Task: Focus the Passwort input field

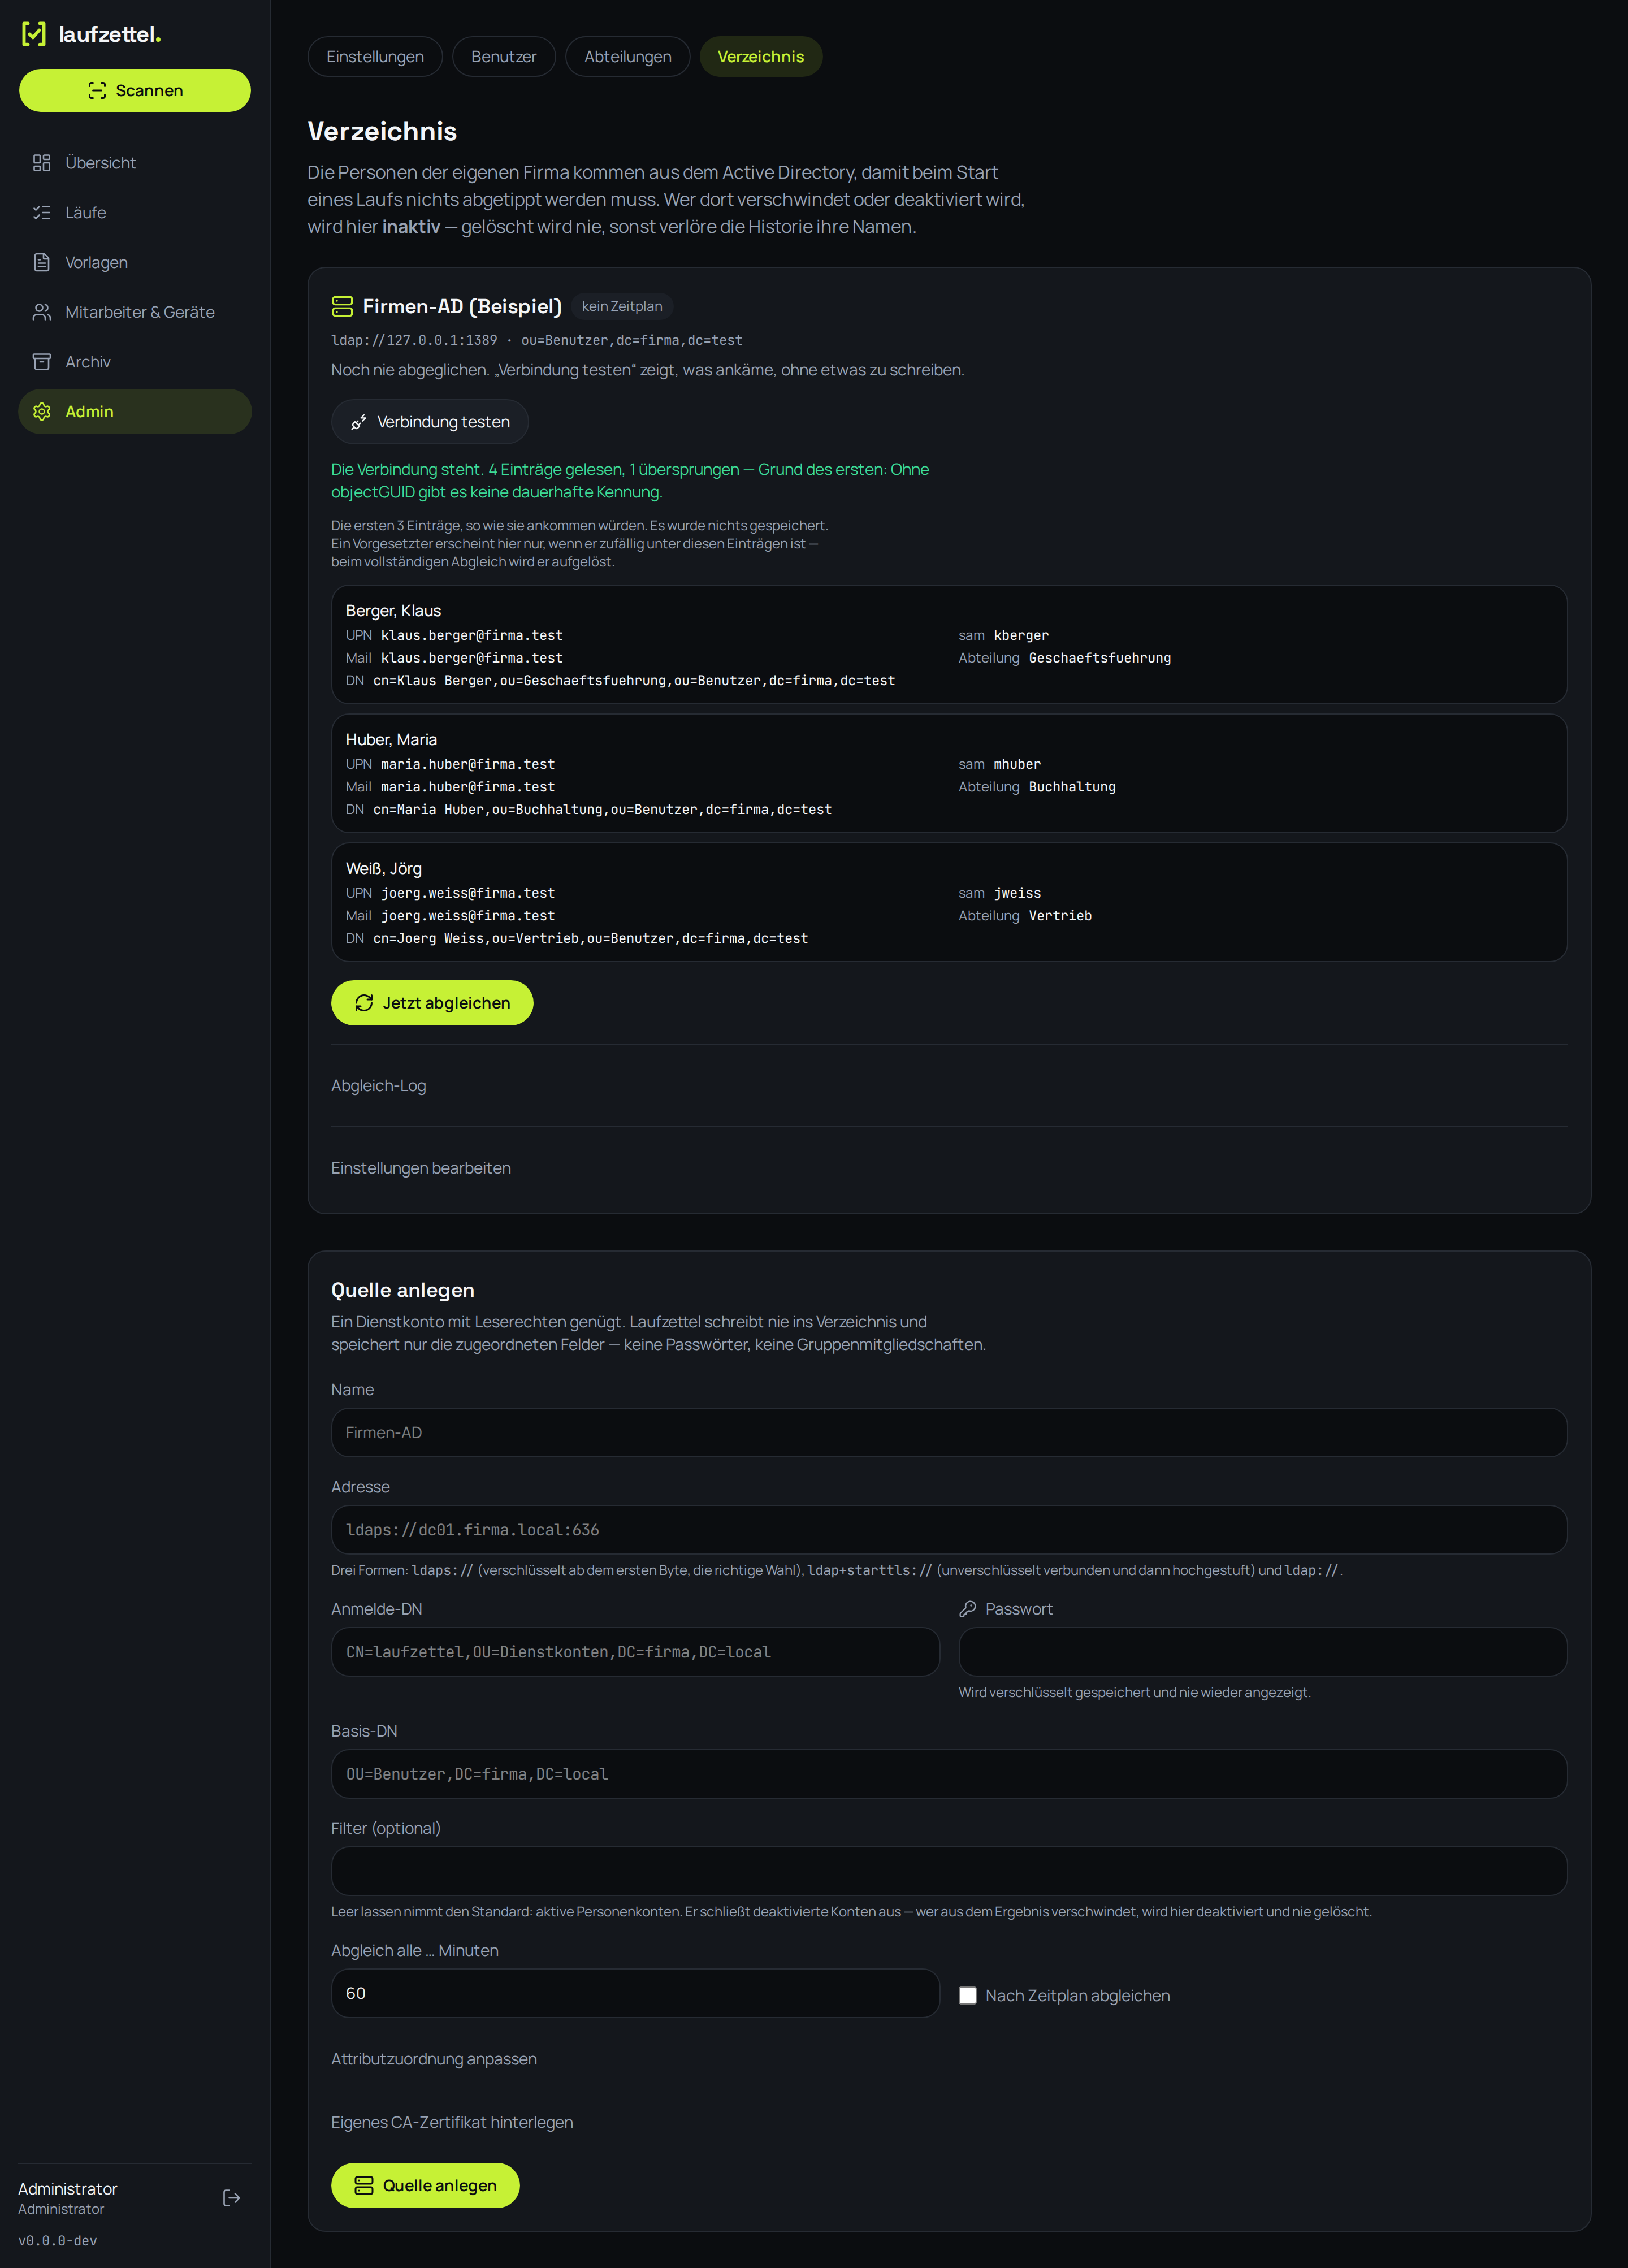Action: point(1262,1652)
